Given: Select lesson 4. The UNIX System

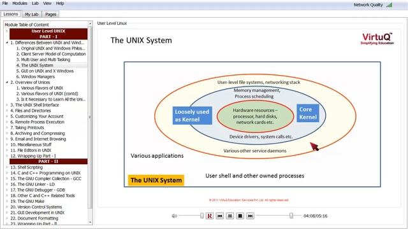Looking at the screenshot, I should coord(34,66).
